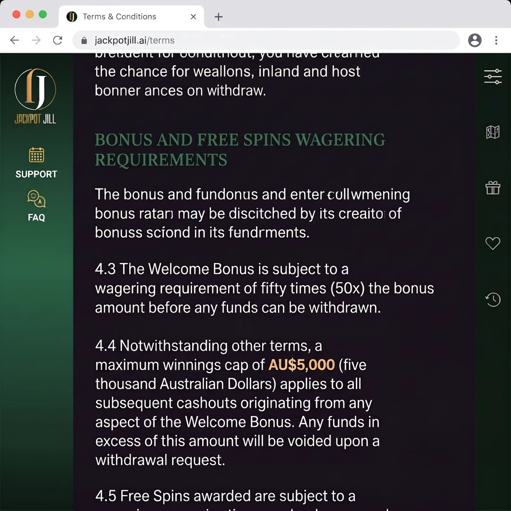Open the Support calendar icon
511x511 pixels.
[36, 155]
